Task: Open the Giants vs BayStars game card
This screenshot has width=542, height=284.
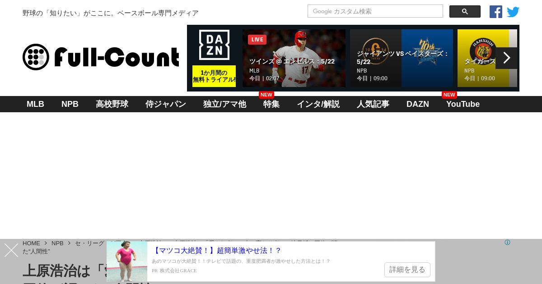Action: coord(402,58)
